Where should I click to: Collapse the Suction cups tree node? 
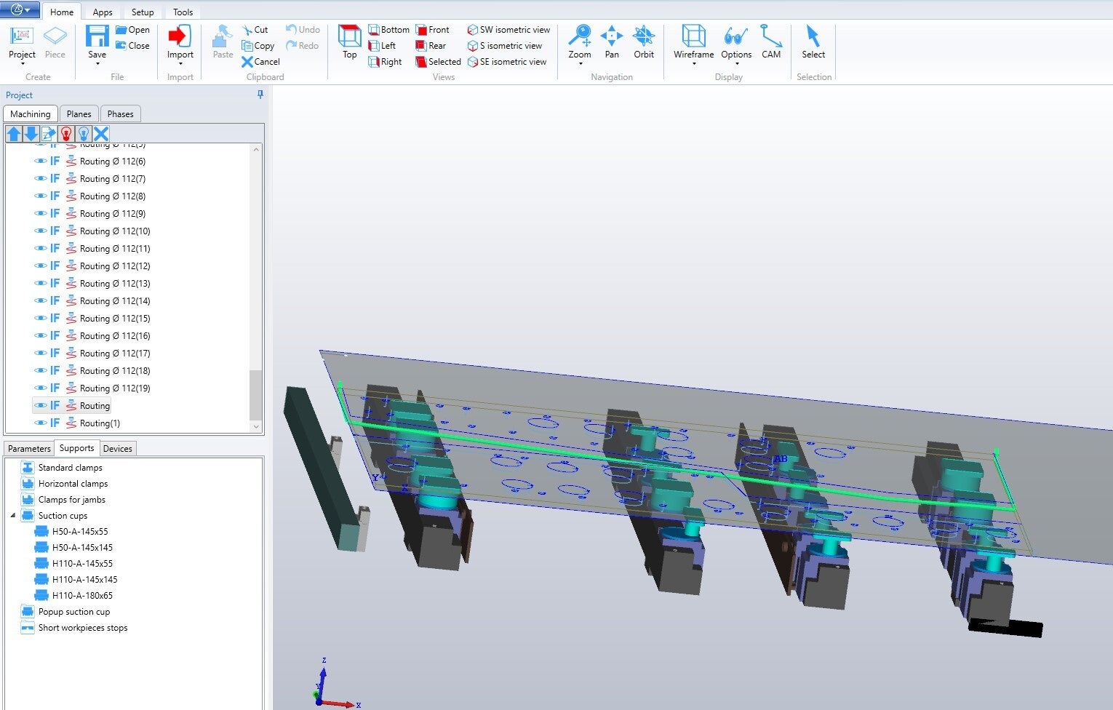13,516
